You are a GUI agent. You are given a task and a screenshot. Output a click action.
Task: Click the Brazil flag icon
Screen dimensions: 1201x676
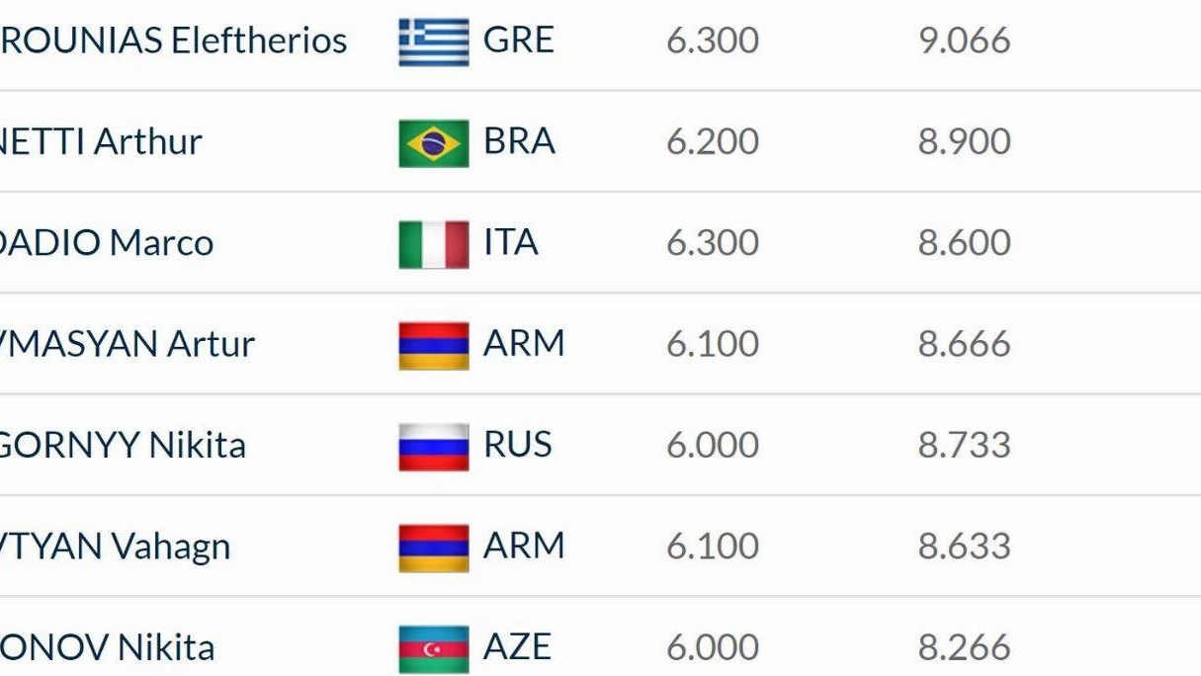click(433, 143)
